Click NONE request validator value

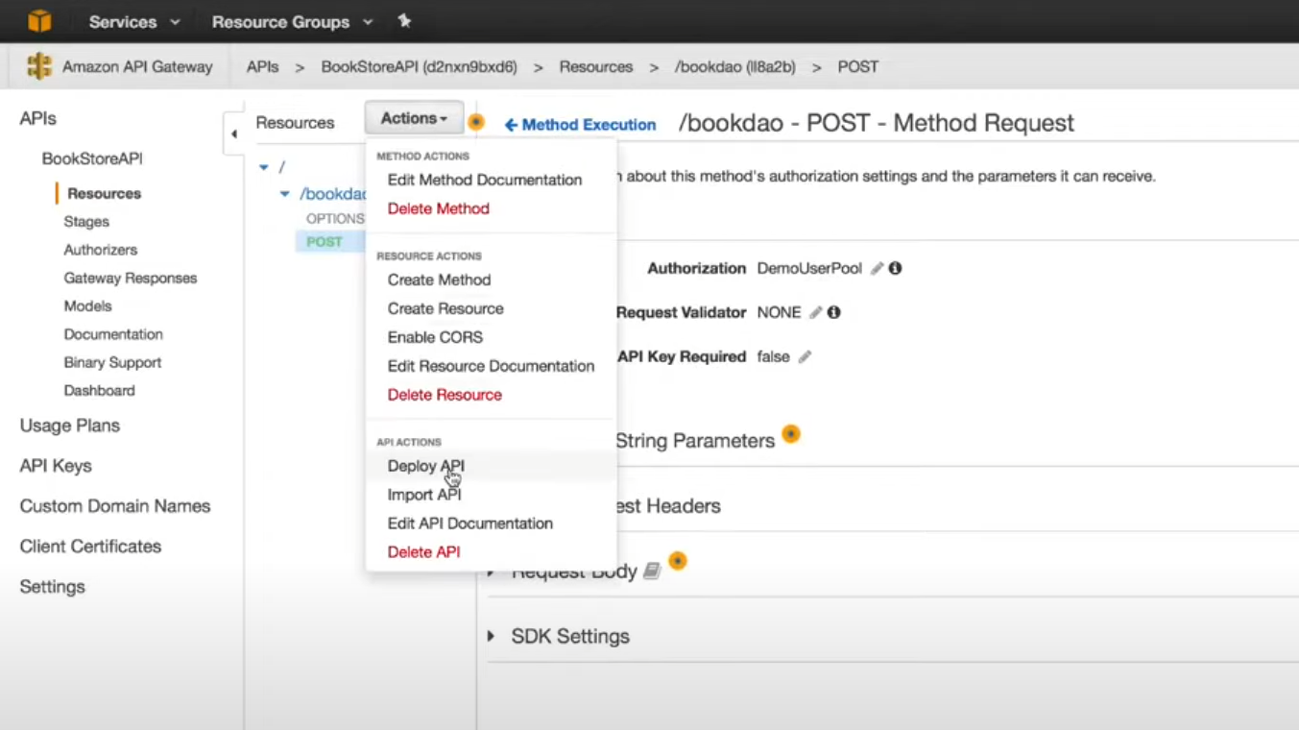[x=779, y=313]
